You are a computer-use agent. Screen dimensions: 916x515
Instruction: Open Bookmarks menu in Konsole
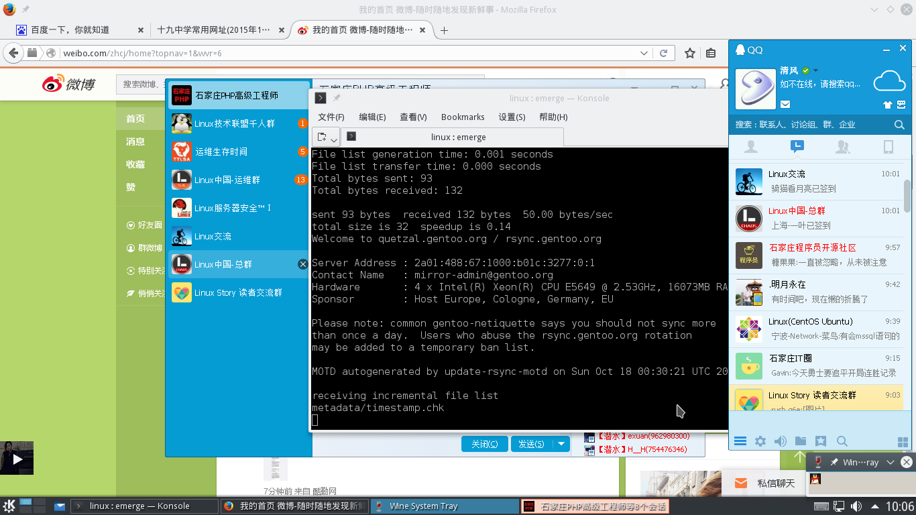463,117
